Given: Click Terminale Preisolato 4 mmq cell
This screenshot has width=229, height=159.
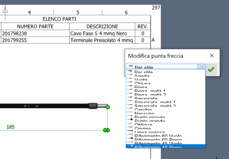Looking at the screenshot, I should click(x=102, y=40).
